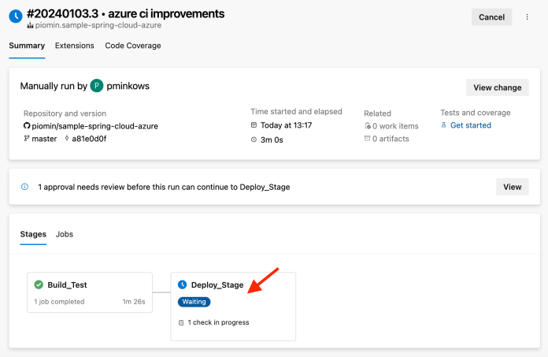Switch to the Extensions tab
Screen dimensions: 548x357
(75, 46)
